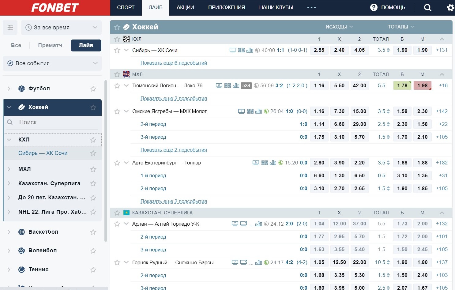This screenshot has height=290, width=455.
Task: Open Акции tab
Action: tap(185, 8)
